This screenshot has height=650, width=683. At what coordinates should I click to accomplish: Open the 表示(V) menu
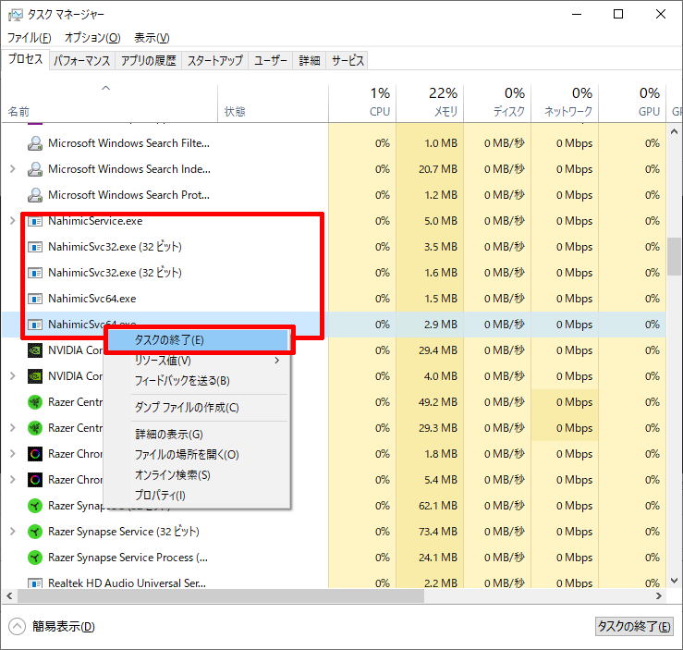click(152, 38)
